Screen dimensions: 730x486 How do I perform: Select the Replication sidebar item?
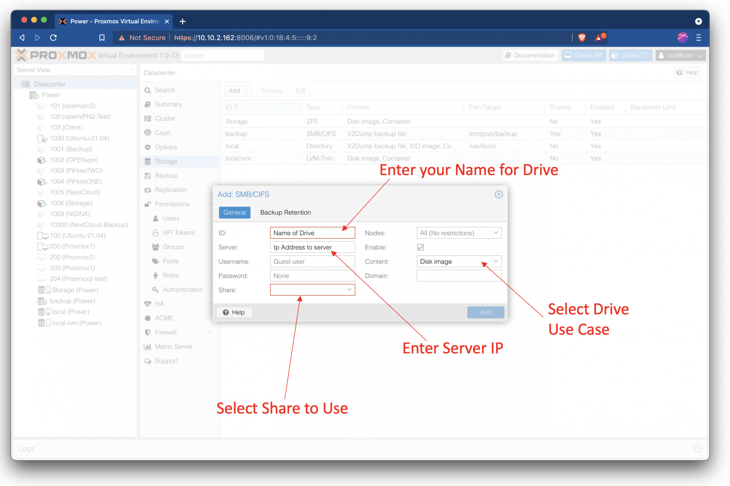[171, 189]
